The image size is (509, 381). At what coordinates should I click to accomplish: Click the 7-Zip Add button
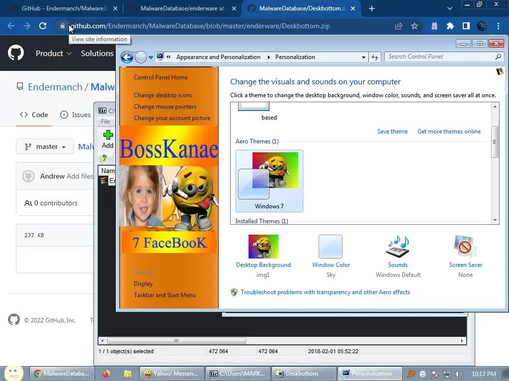pos(108,139)
